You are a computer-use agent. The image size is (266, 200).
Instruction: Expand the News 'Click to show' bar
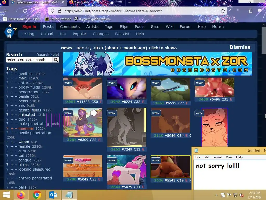click(119, 48)
